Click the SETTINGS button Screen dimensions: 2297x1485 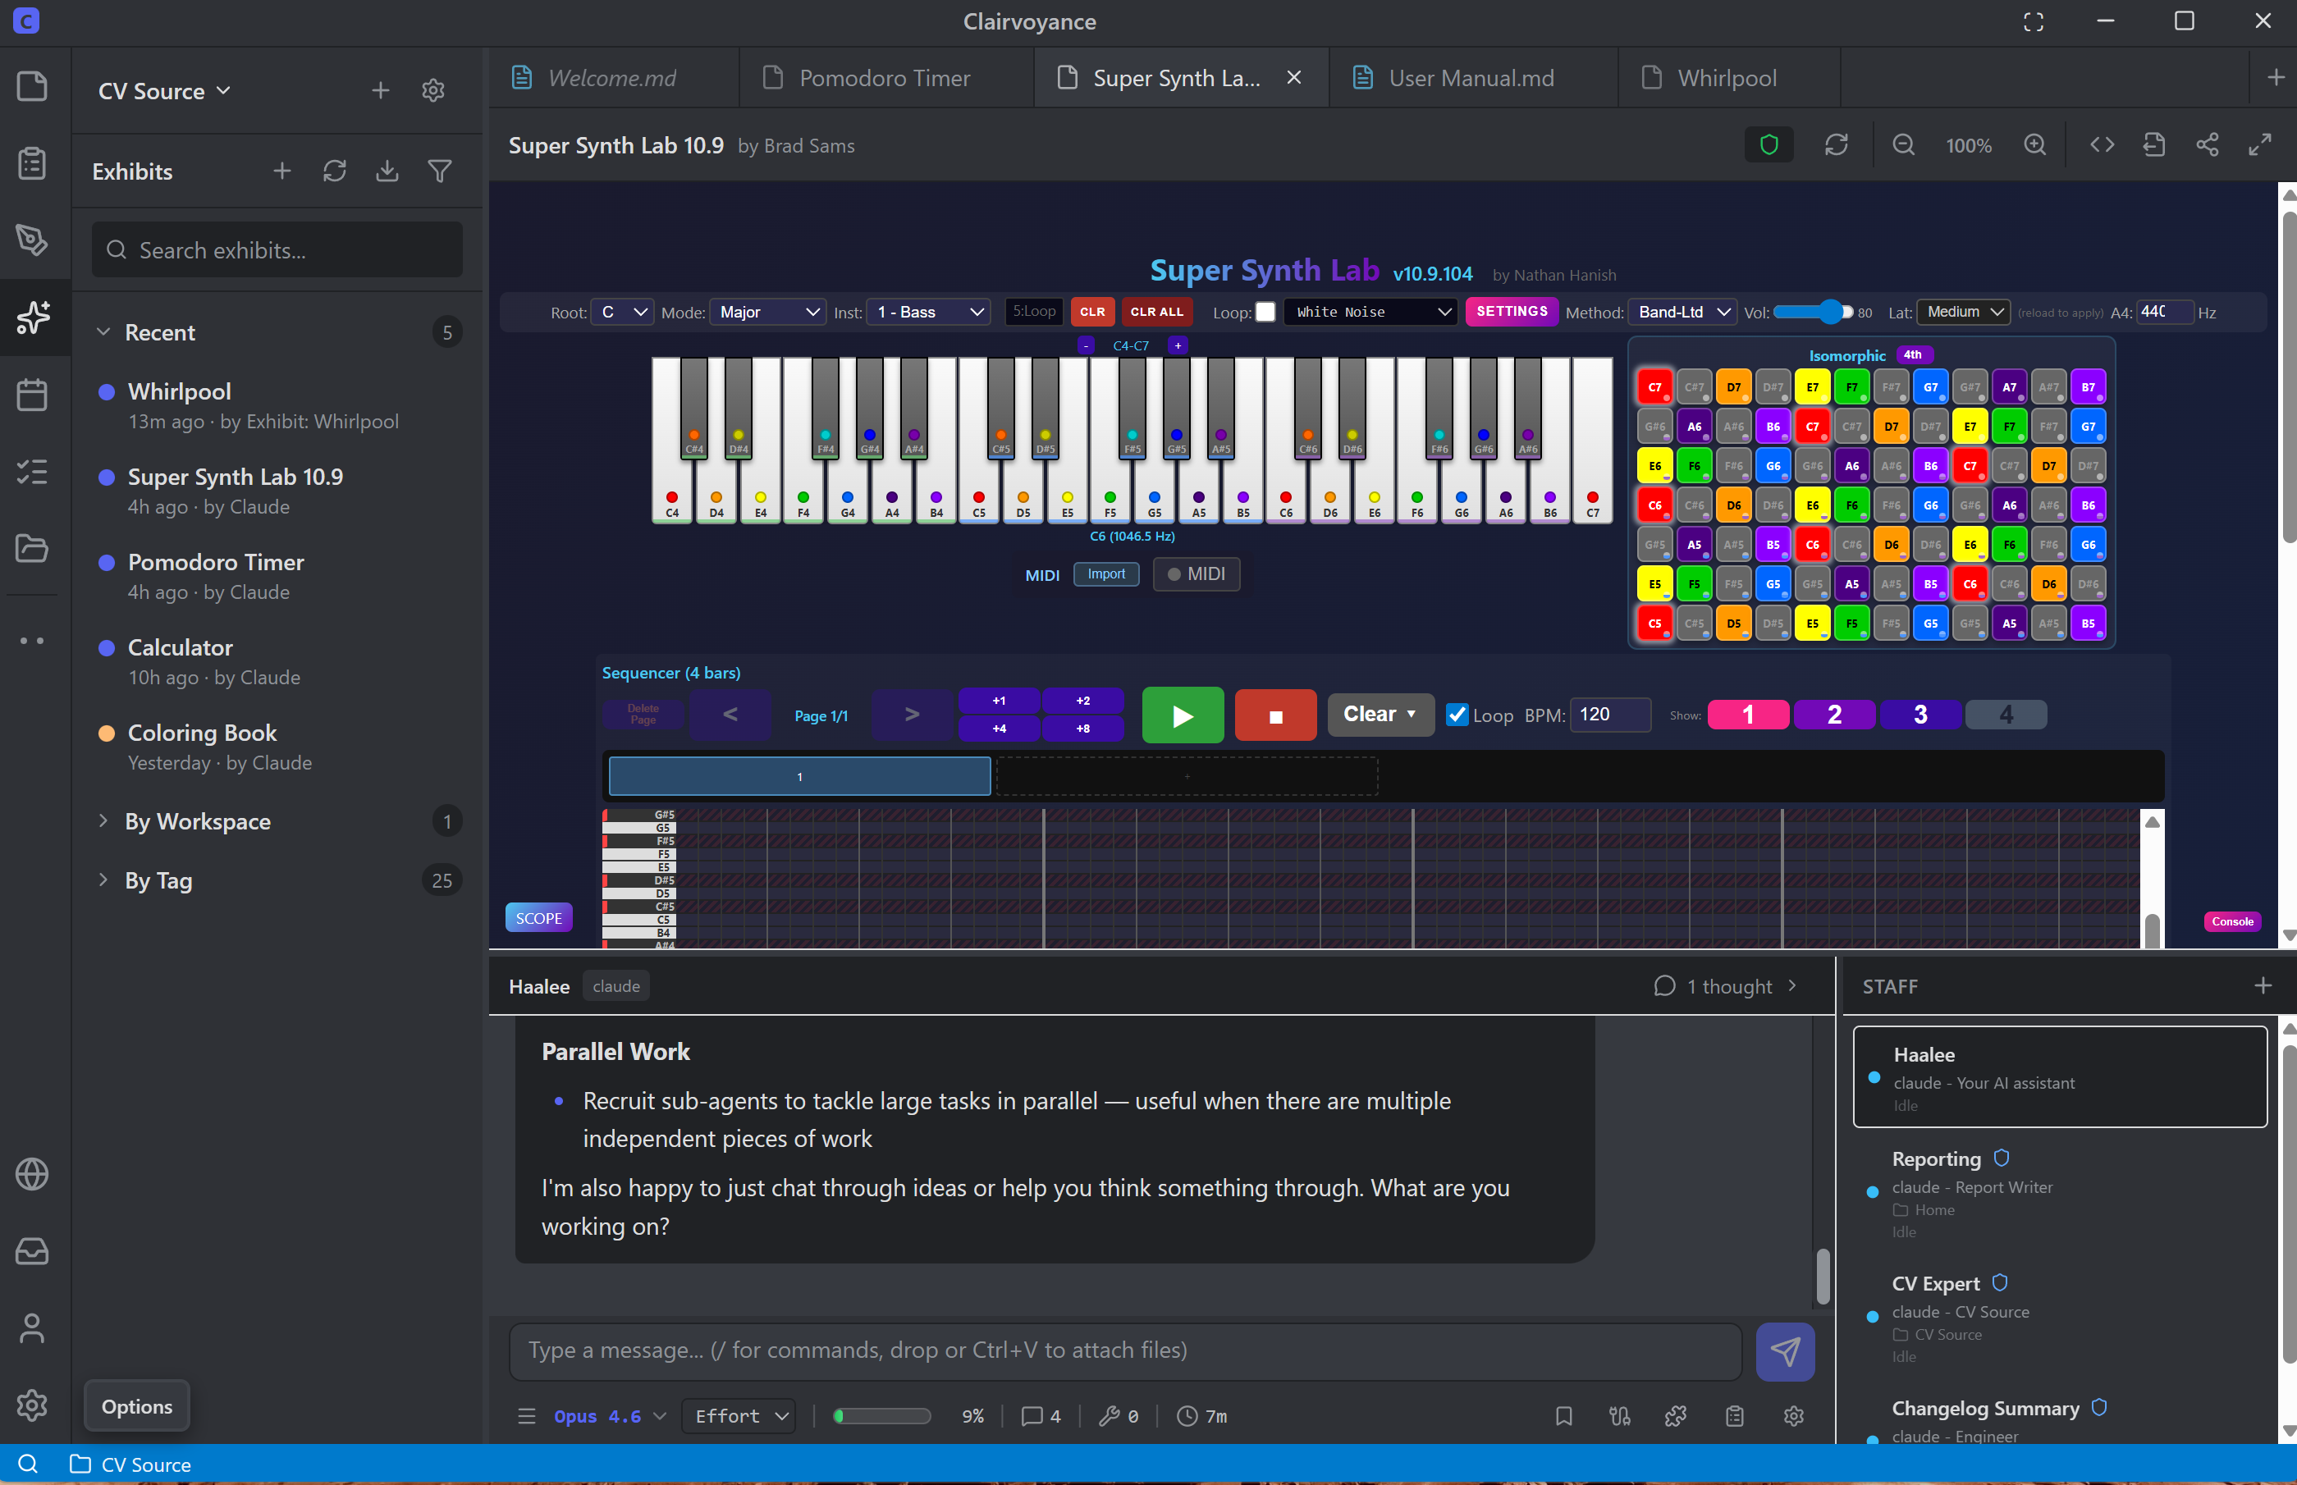pyautogui.click(x=1511, y=312)
